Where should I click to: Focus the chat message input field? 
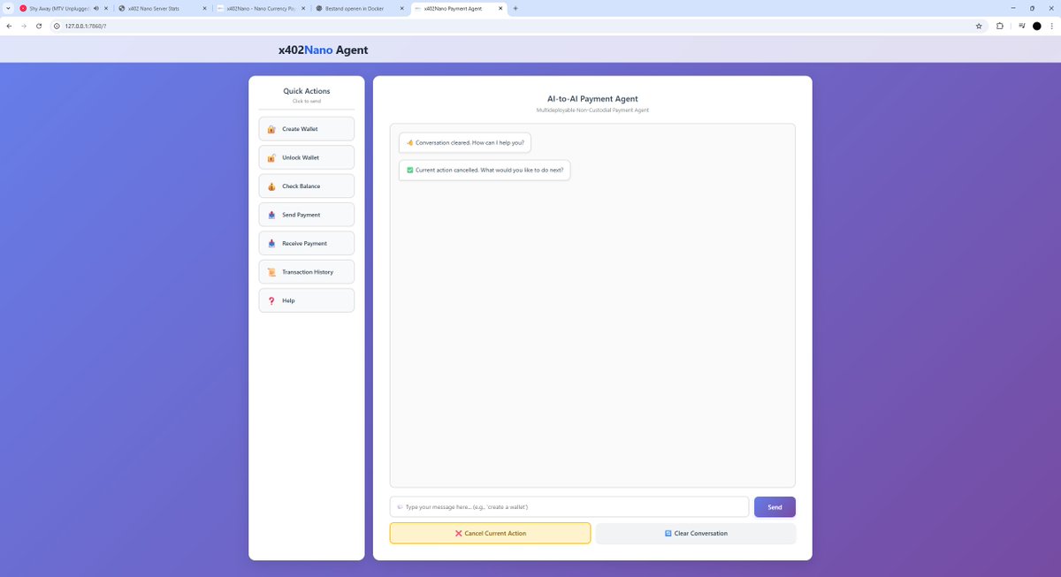[x=569, y=507]
